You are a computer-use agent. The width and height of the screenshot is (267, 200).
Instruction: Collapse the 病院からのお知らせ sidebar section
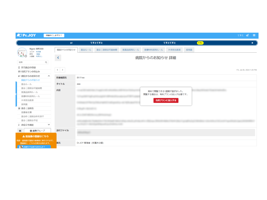[x=49, y=76]
